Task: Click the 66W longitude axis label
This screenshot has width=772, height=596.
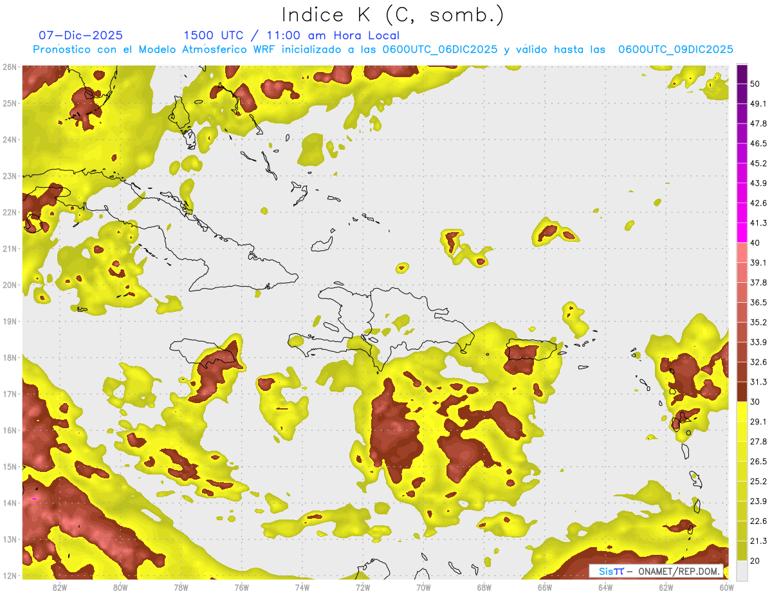Action: (x=544, y=587)
